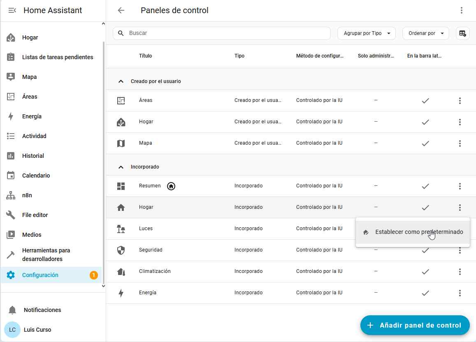
Task: Go to Configuración in the sidebar
Action: click(x=40, y=275)
